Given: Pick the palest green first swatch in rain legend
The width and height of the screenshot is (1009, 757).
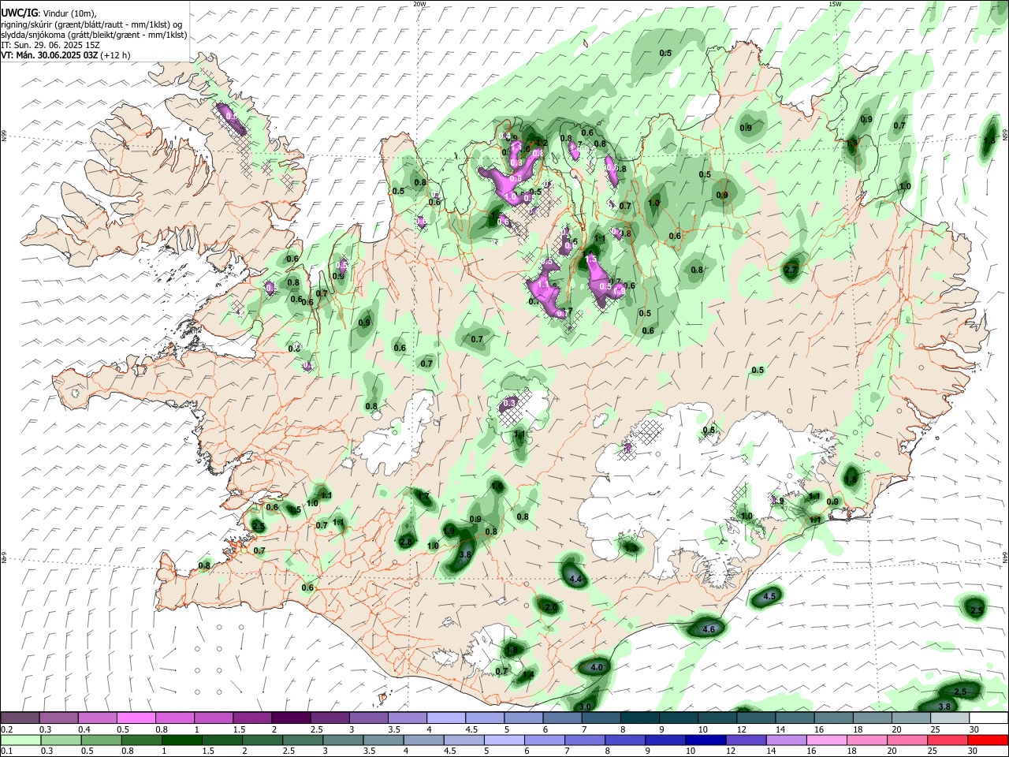Looking at the screenshot, I should click(20, 740).
